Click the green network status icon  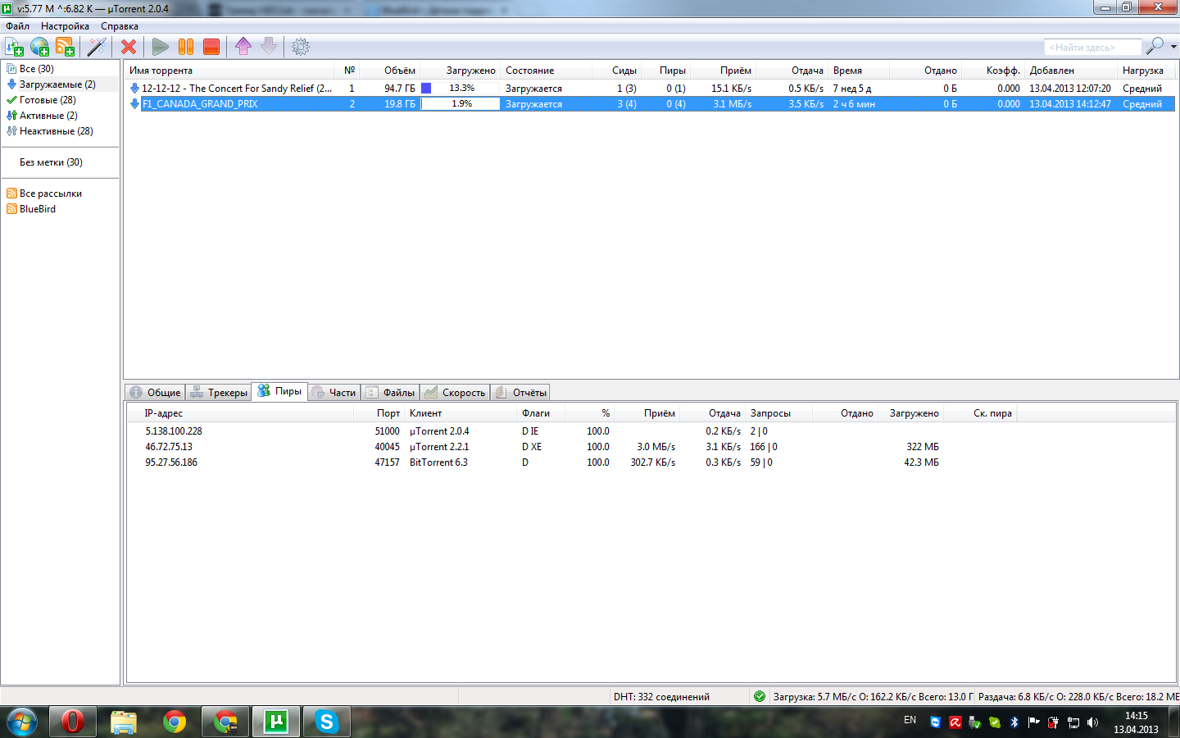coord(760,697)
